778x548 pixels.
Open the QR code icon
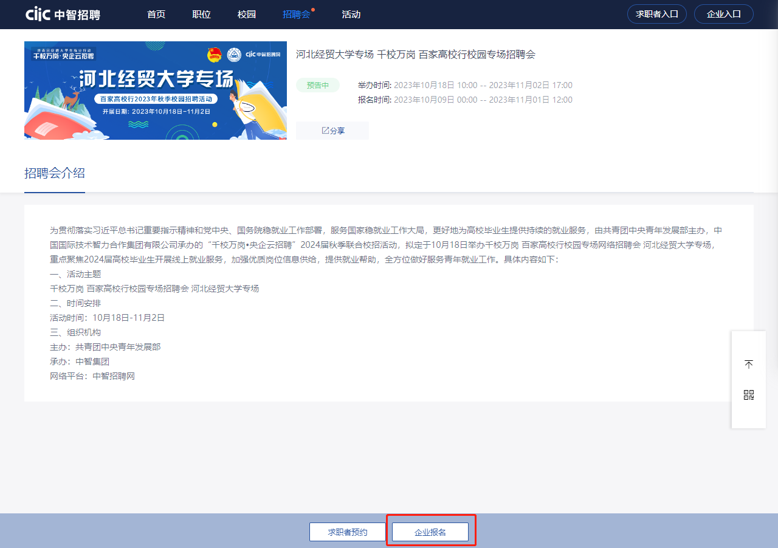749,395
